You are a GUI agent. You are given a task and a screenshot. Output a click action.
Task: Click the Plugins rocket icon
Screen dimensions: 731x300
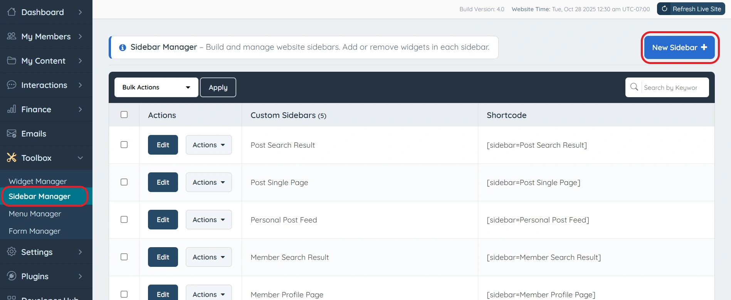(12, 276)
